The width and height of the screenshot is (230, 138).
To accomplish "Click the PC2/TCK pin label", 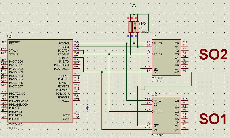I will [x=64, y=51].
